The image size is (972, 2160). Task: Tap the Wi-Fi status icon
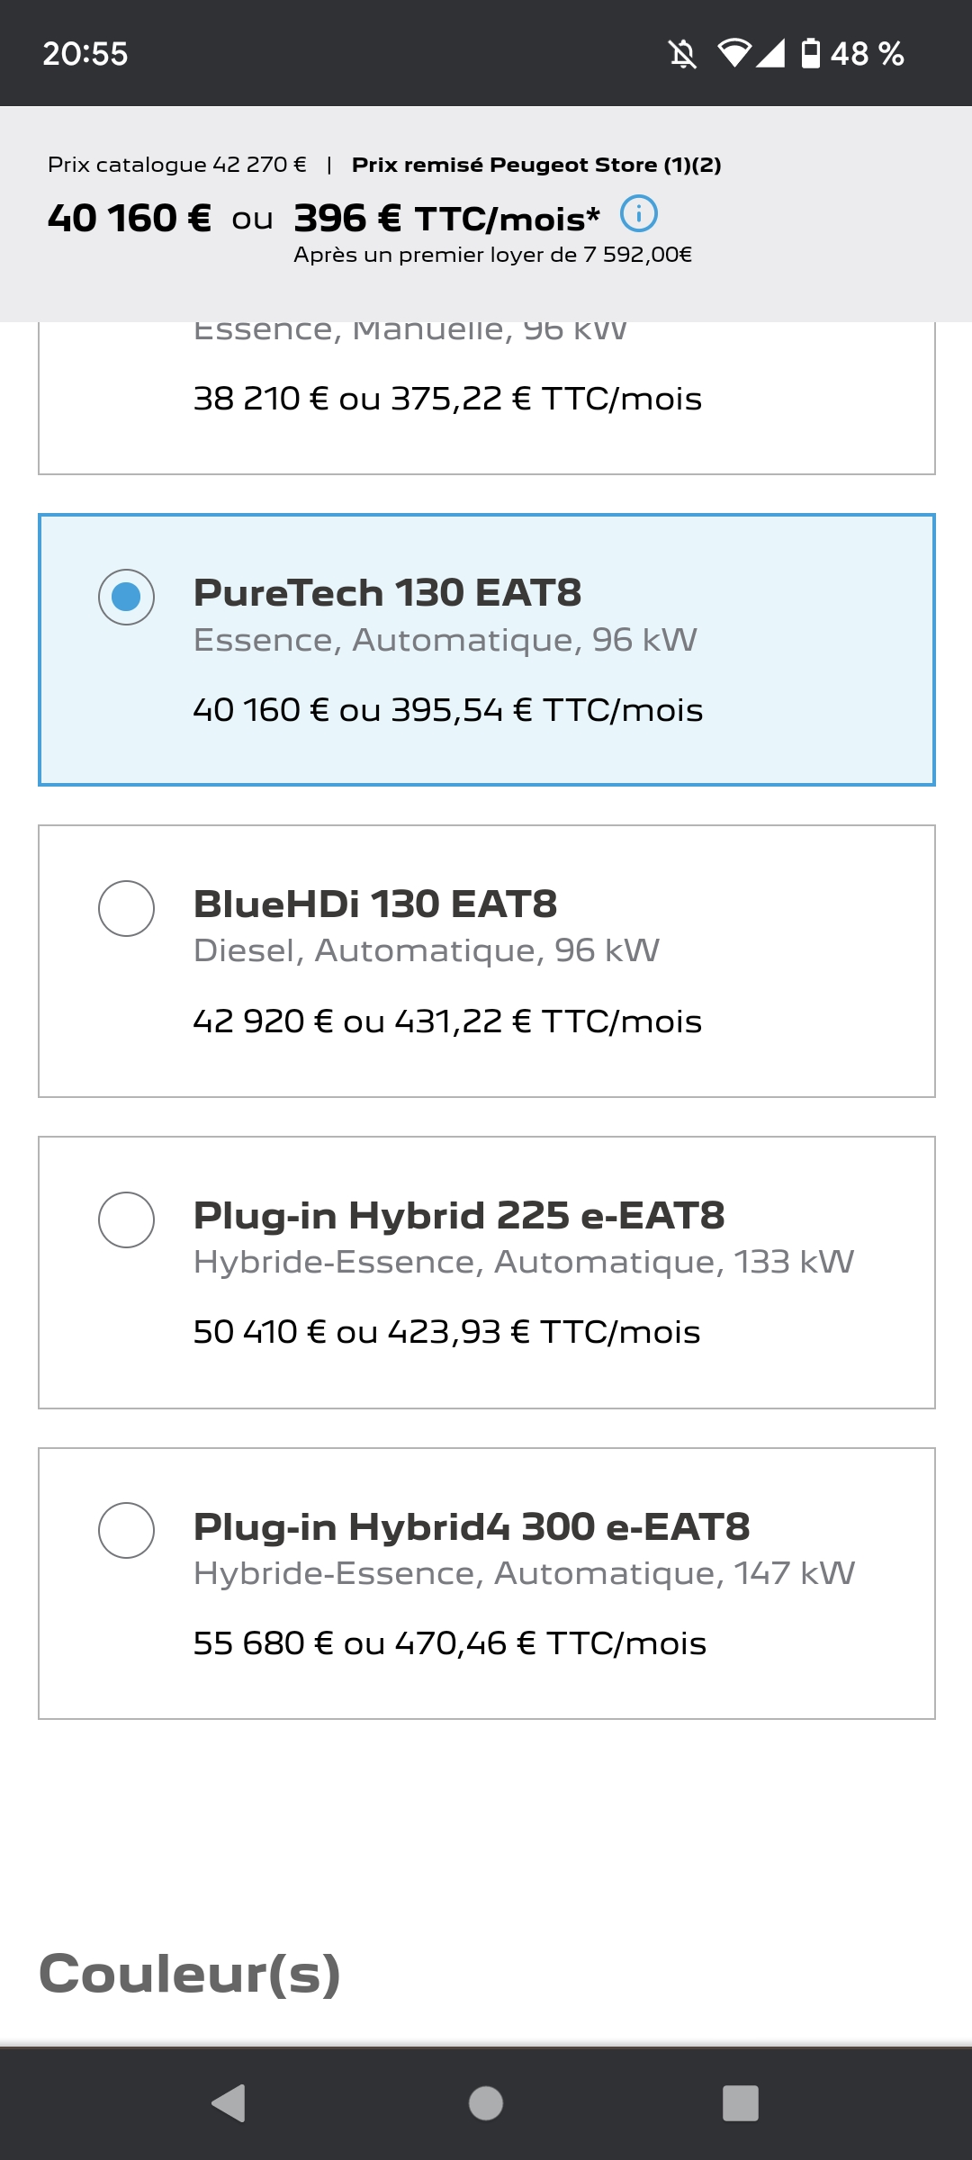(x=733, y=54)
